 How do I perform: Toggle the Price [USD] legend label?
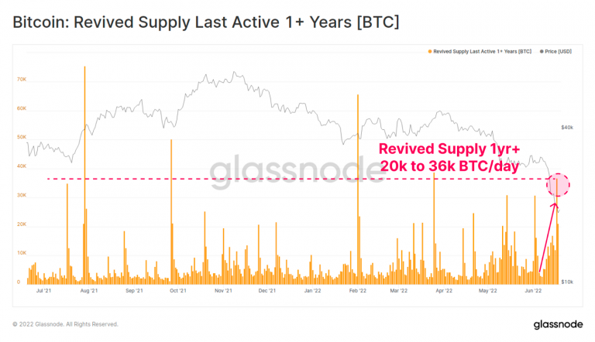tap(558, 52)
